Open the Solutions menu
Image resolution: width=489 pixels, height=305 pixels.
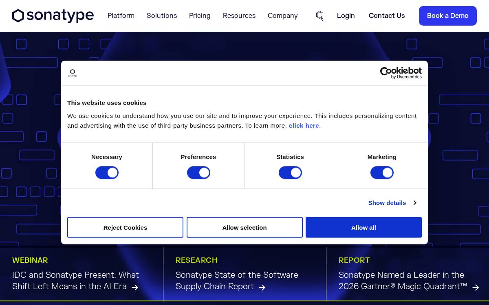[162, 15]
